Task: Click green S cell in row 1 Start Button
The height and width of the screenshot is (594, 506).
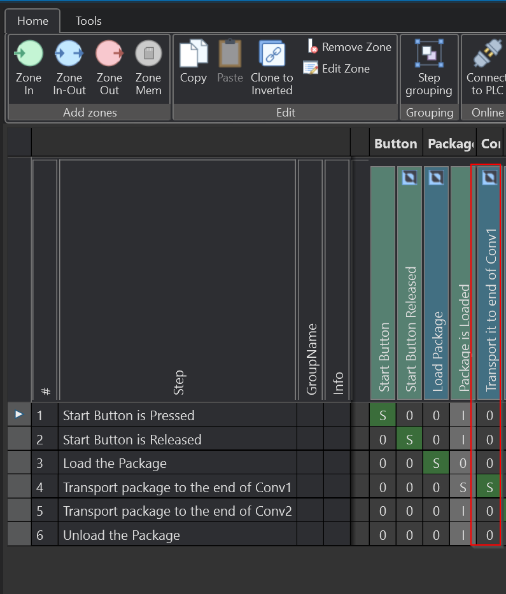Action: pyautogui.click(x=383, y=416)
